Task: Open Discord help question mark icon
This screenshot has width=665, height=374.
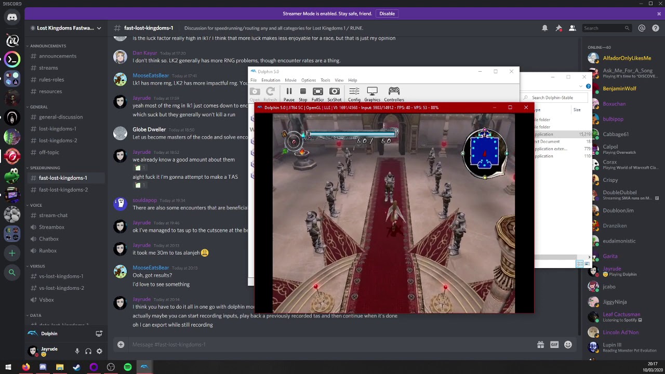Action: point(655,28)
